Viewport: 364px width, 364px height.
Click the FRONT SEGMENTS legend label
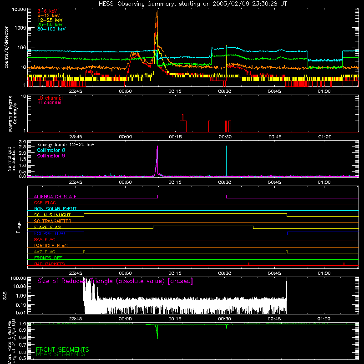click(62, 349)
